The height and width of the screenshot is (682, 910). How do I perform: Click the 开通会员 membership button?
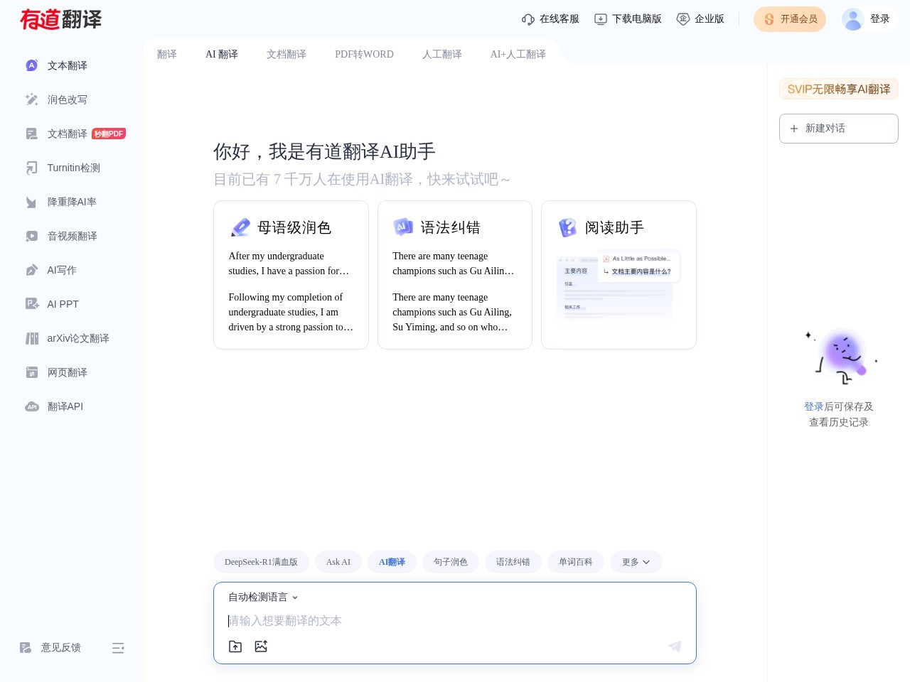[x=790, y=19]
